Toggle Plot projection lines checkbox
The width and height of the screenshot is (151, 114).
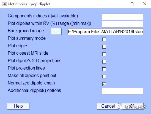click(x=104, y=69)
